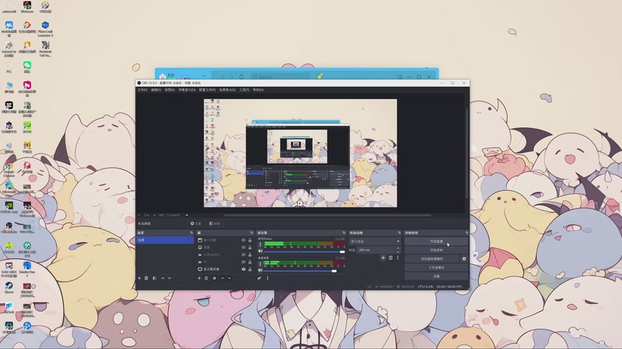The width and height of the screenshot is (622, 349).
Task: Decrease transition duration with down arrow
Action: pyautogui.click(x=398, y=251)
